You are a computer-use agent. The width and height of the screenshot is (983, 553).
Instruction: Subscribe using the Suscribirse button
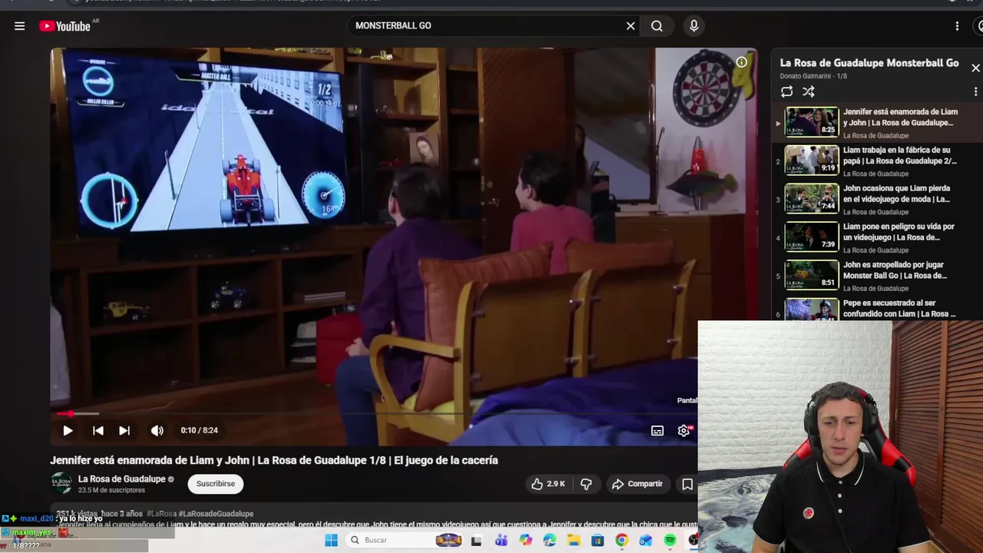click(x=216, y=483)
